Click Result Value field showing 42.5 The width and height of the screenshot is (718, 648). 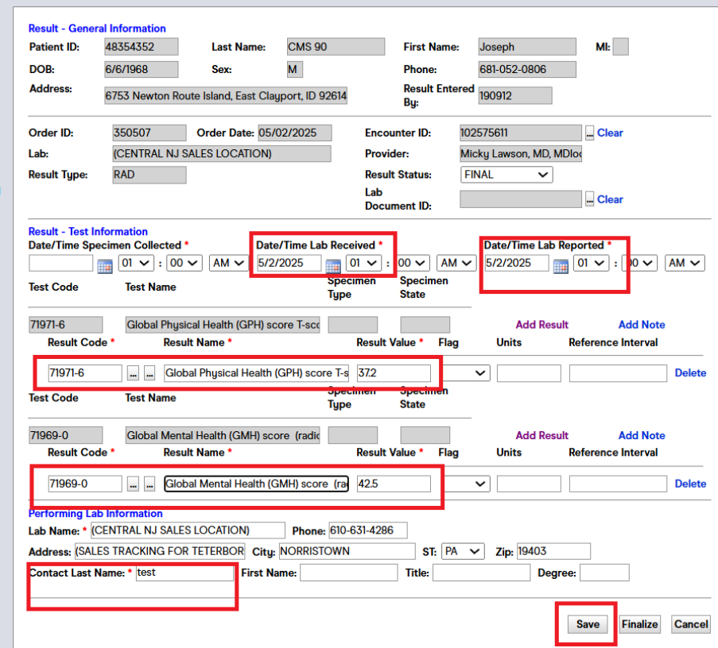[x=394, y=484]
